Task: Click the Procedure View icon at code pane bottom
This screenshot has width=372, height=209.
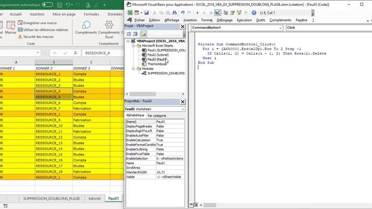Action: [x=191, y=204]
